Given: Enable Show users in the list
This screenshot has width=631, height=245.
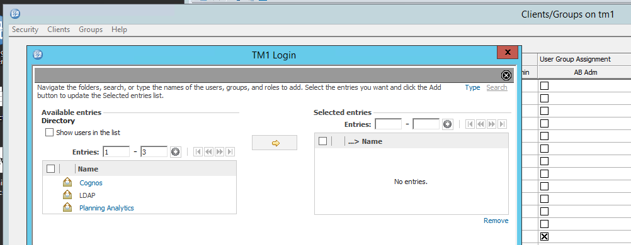Looking at the screenshot, I should click(x=50, y=132).
